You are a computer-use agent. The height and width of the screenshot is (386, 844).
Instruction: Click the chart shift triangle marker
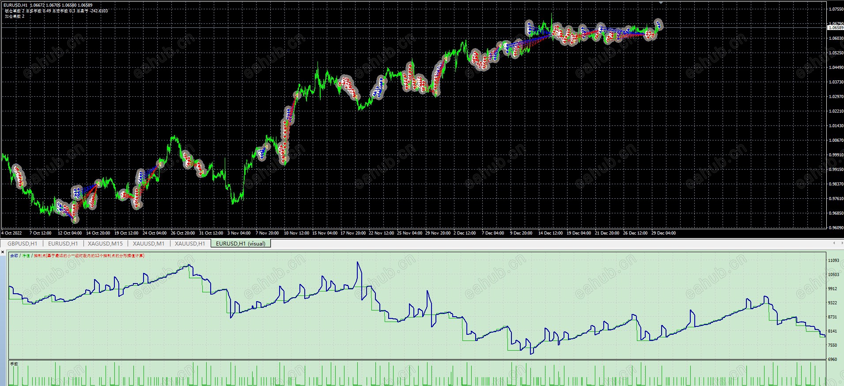(661, 3)
